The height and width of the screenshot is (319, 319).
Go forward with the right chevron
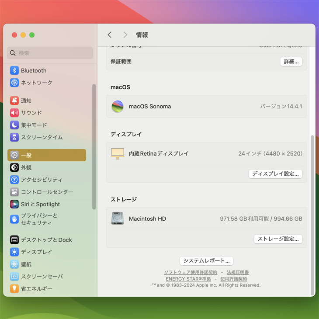(x=125, y=35)
